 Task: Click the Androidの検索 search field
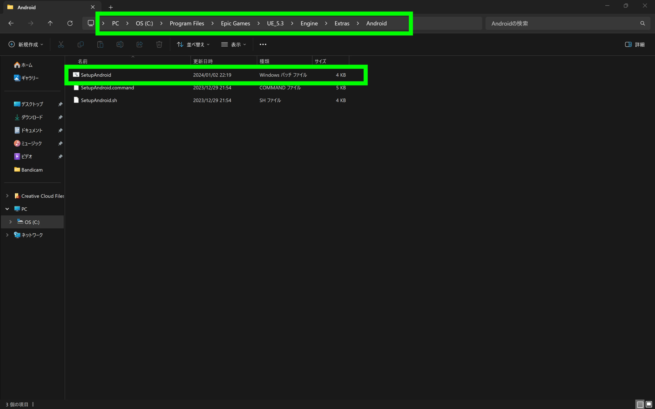pyautogui.click(x=563, y=23)
